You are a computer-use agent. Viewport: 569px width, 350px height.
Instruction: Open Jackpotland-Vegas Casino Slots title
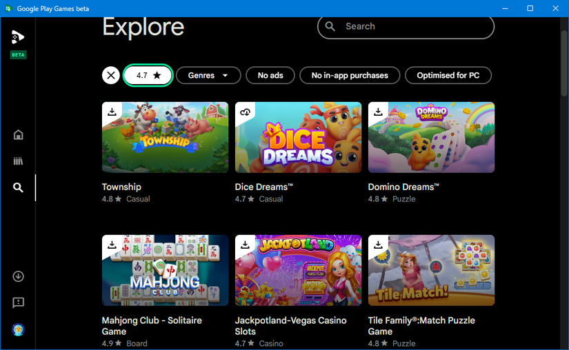click(290, 326)
